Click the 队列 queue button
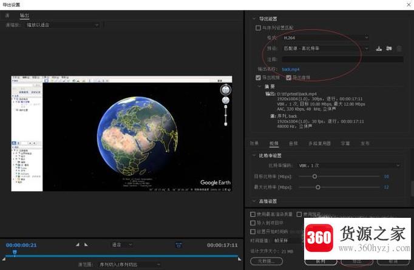This screenshot has width=414, height=270. pos(321,262)
